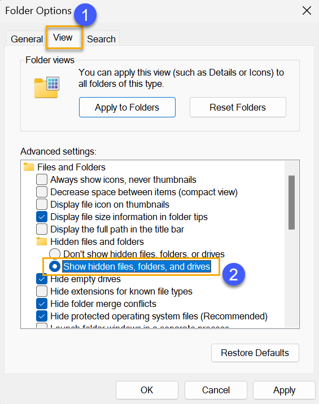This screenshot has width=319, height=404.
Task: Uncheck Display file size information in folder tips
Action: tap(42, 217)
